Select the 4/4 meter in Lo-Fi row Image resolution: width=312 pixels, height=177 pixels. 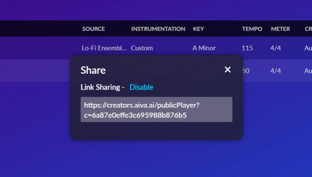pos(275,48)
